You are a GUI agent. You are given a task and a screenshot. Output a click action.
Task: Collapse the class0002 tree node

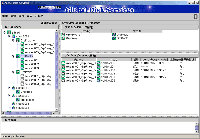pyautogui.click(x=9, y=88)
